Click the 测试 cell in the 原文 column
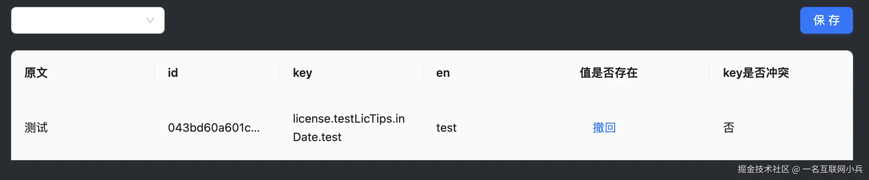869x180 pixels. pyautogui.click(x=36, y=128)
